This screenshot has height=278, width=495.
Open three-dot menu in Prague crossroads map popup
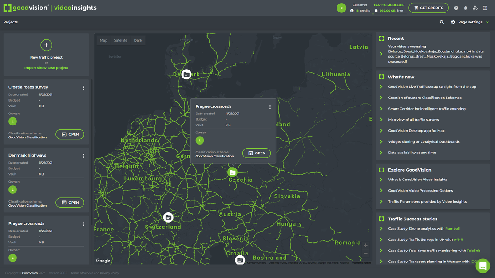(x=270, y=107)
